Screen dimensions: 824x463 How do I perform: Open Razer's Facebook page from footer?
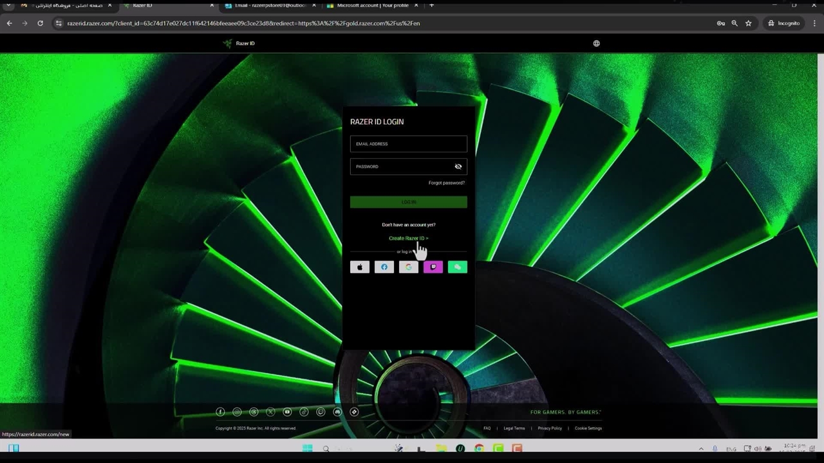point(220,412)
